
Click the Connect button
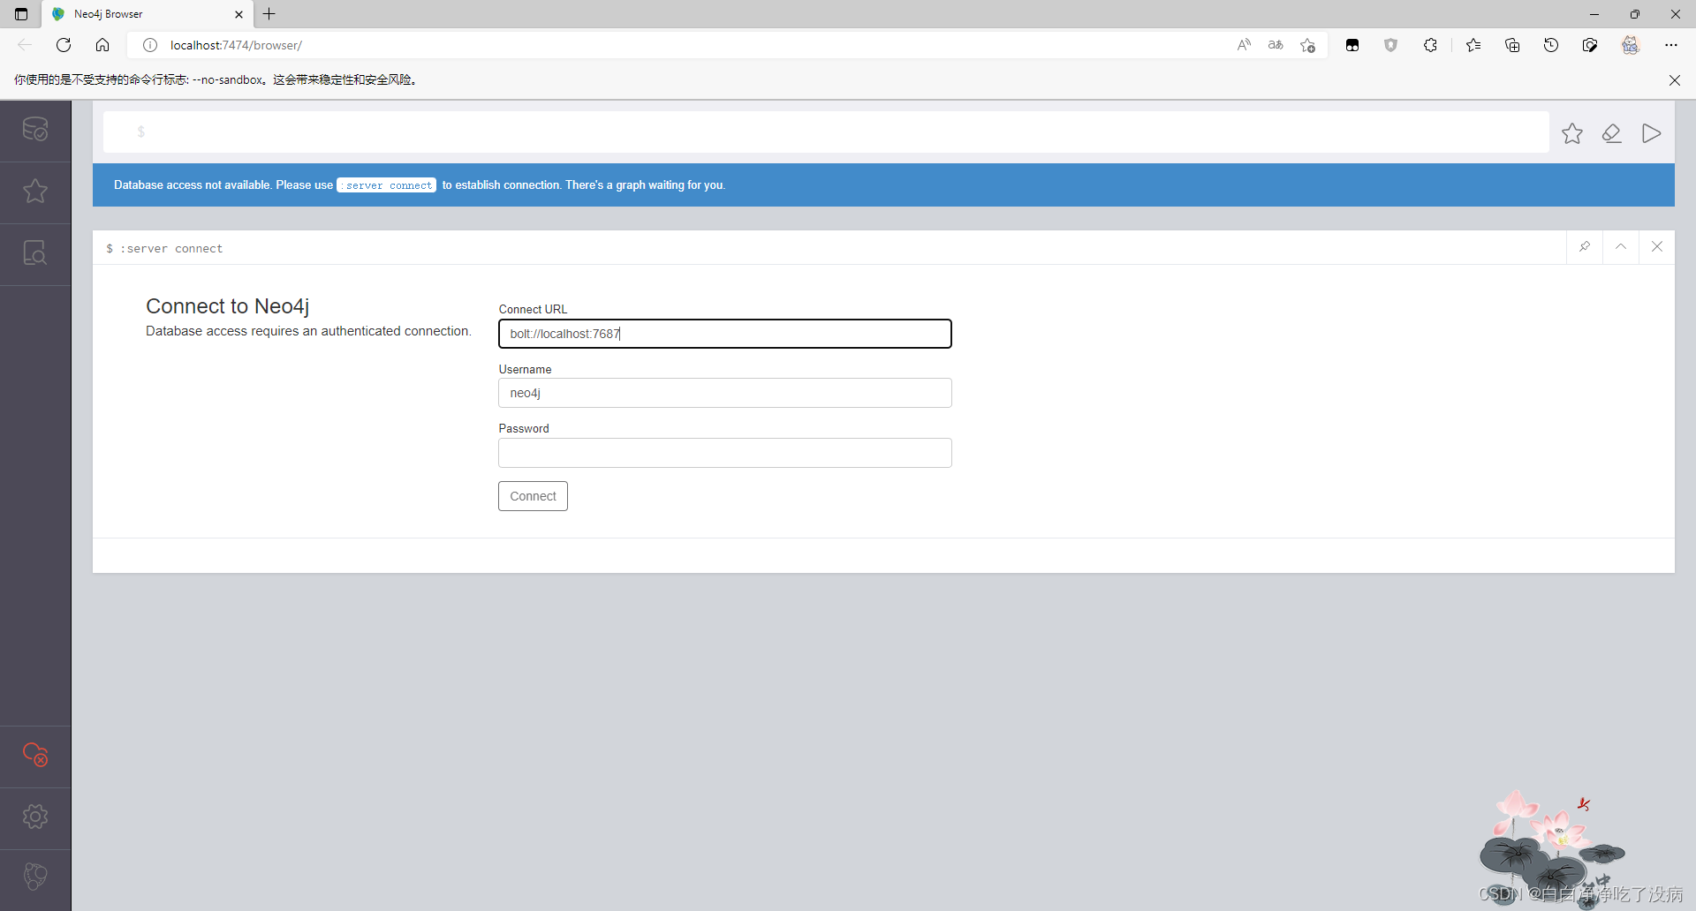(x=533, y=496)
